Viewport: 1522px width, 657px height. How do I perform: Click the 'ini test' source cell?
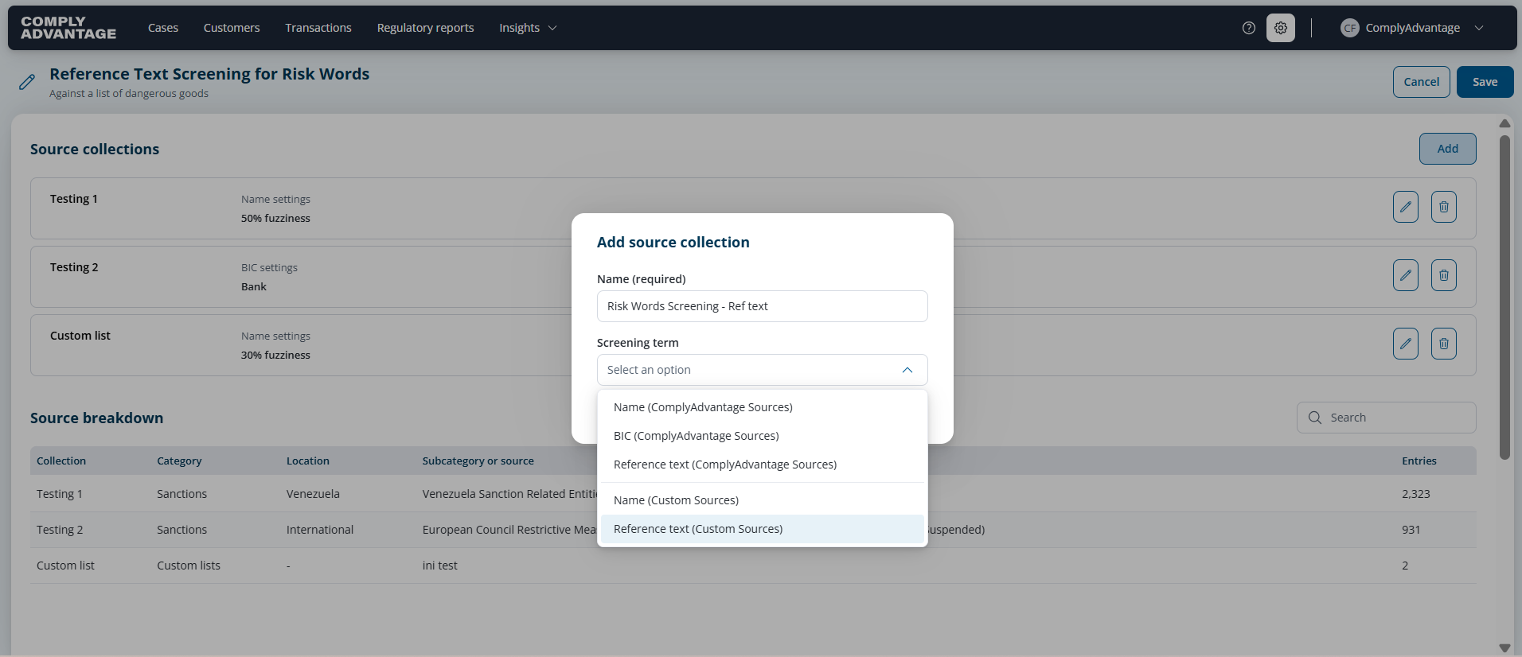pyautogui.click(x=440, y=566)
